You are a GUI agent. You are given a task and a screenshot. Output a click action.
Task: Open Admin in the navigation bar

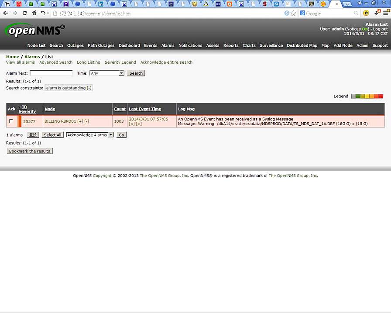coord(362,45)
